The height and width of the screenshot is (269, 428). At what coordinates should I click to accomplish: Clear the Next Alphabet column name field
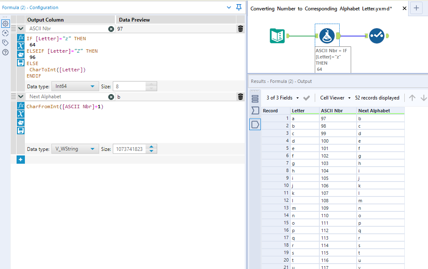[111, 97]
